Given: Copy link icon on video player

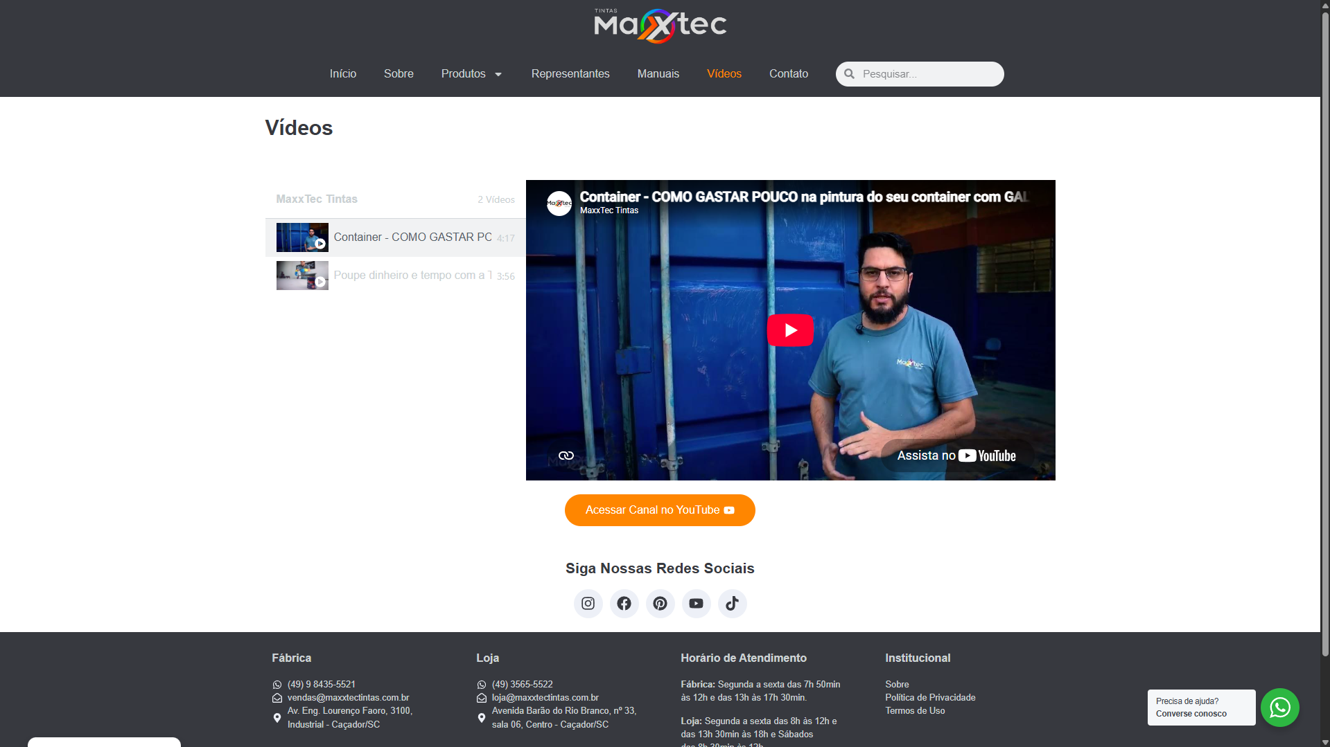Looking at the screenshot, I should (x=566, y=456).
